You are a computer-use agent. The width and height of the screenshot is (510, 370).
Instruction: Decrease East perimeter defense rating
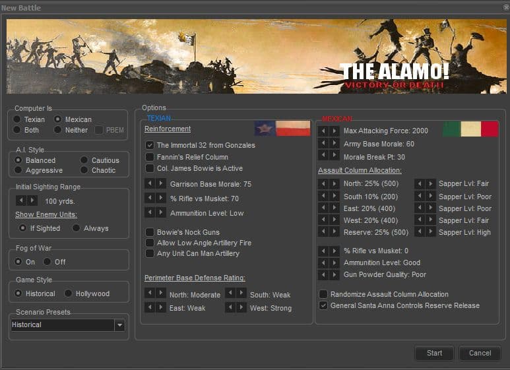[x=150, y=307]
